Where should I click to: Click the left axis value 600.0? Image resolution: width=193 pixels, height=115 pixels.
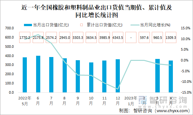[x=9, y=38]
